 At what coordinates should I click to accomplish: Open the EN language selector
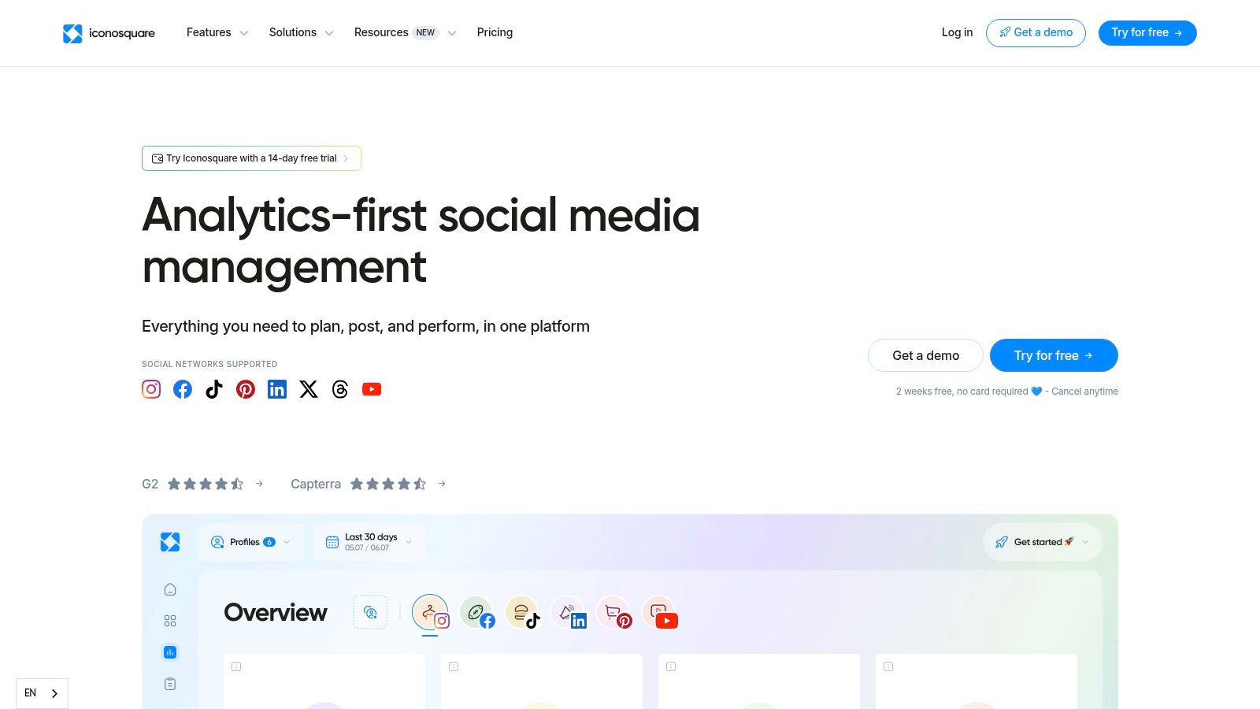click(42, 693)
